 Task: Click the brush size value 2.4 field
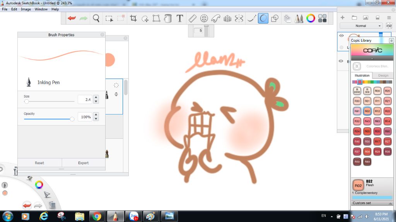click(x=85, y=99)
